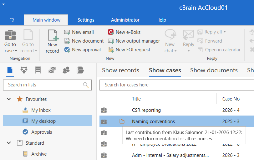Select the org units network icon in sidebar
Screen dimensions: 254x160
pyautogui.click(x=24, y=70)
